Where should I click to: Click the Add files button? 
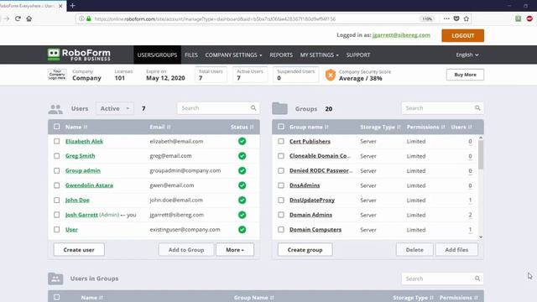coord(456,250)
